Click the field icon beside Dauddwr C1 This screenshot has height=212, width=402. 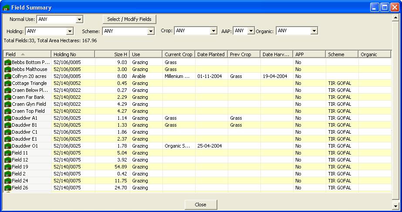(x=8, y=132)
